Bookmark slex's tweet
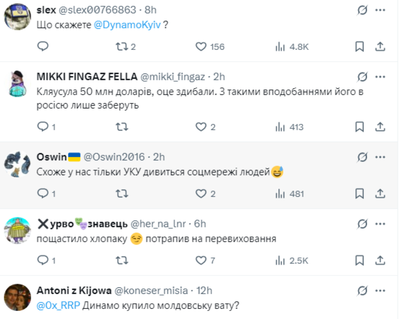The image size is (400, 319). 360,47
